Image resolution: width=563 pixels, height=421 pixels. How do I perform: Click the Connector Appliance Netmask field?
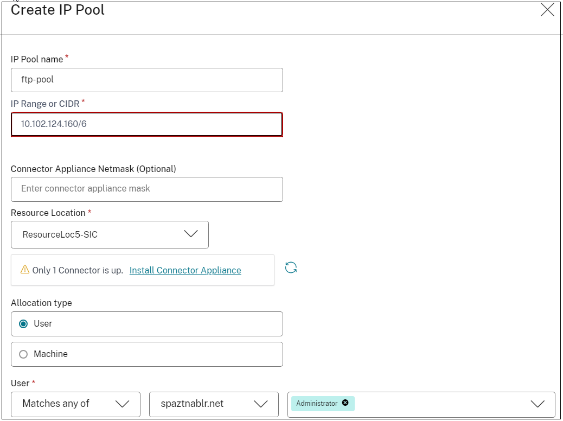click(146, 189)
